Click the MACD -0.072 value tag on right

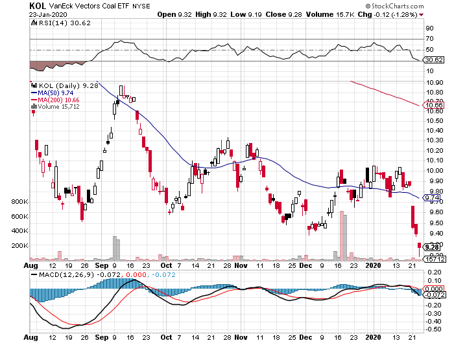[434, 295]
